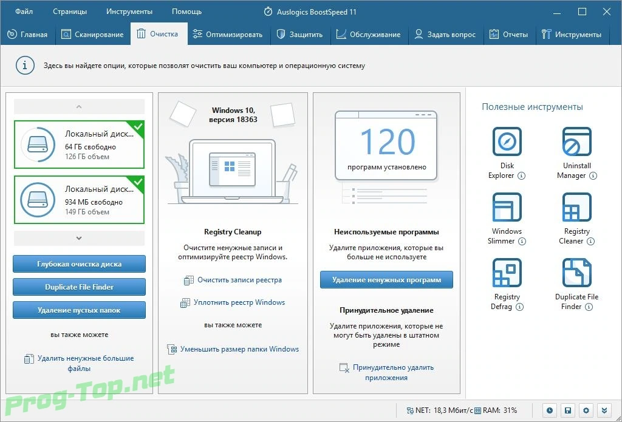Screen dimensions: 622x422
Task: Switch to the Оптимизировать tab
Action: pos(228,35)
